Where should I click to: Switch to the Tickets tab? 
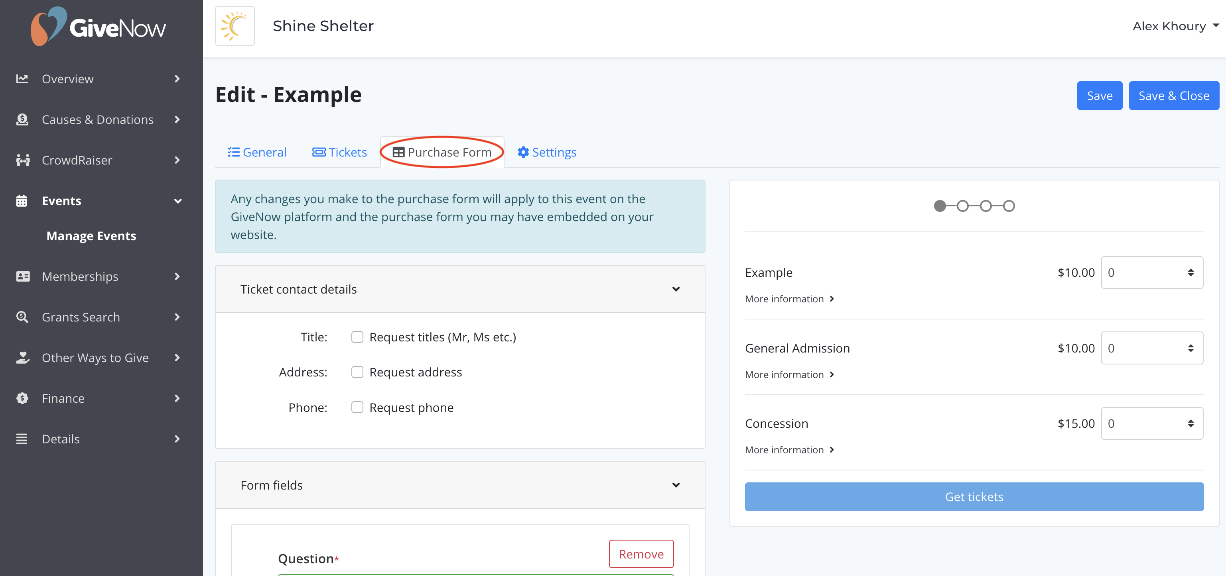tap(339, 152)
